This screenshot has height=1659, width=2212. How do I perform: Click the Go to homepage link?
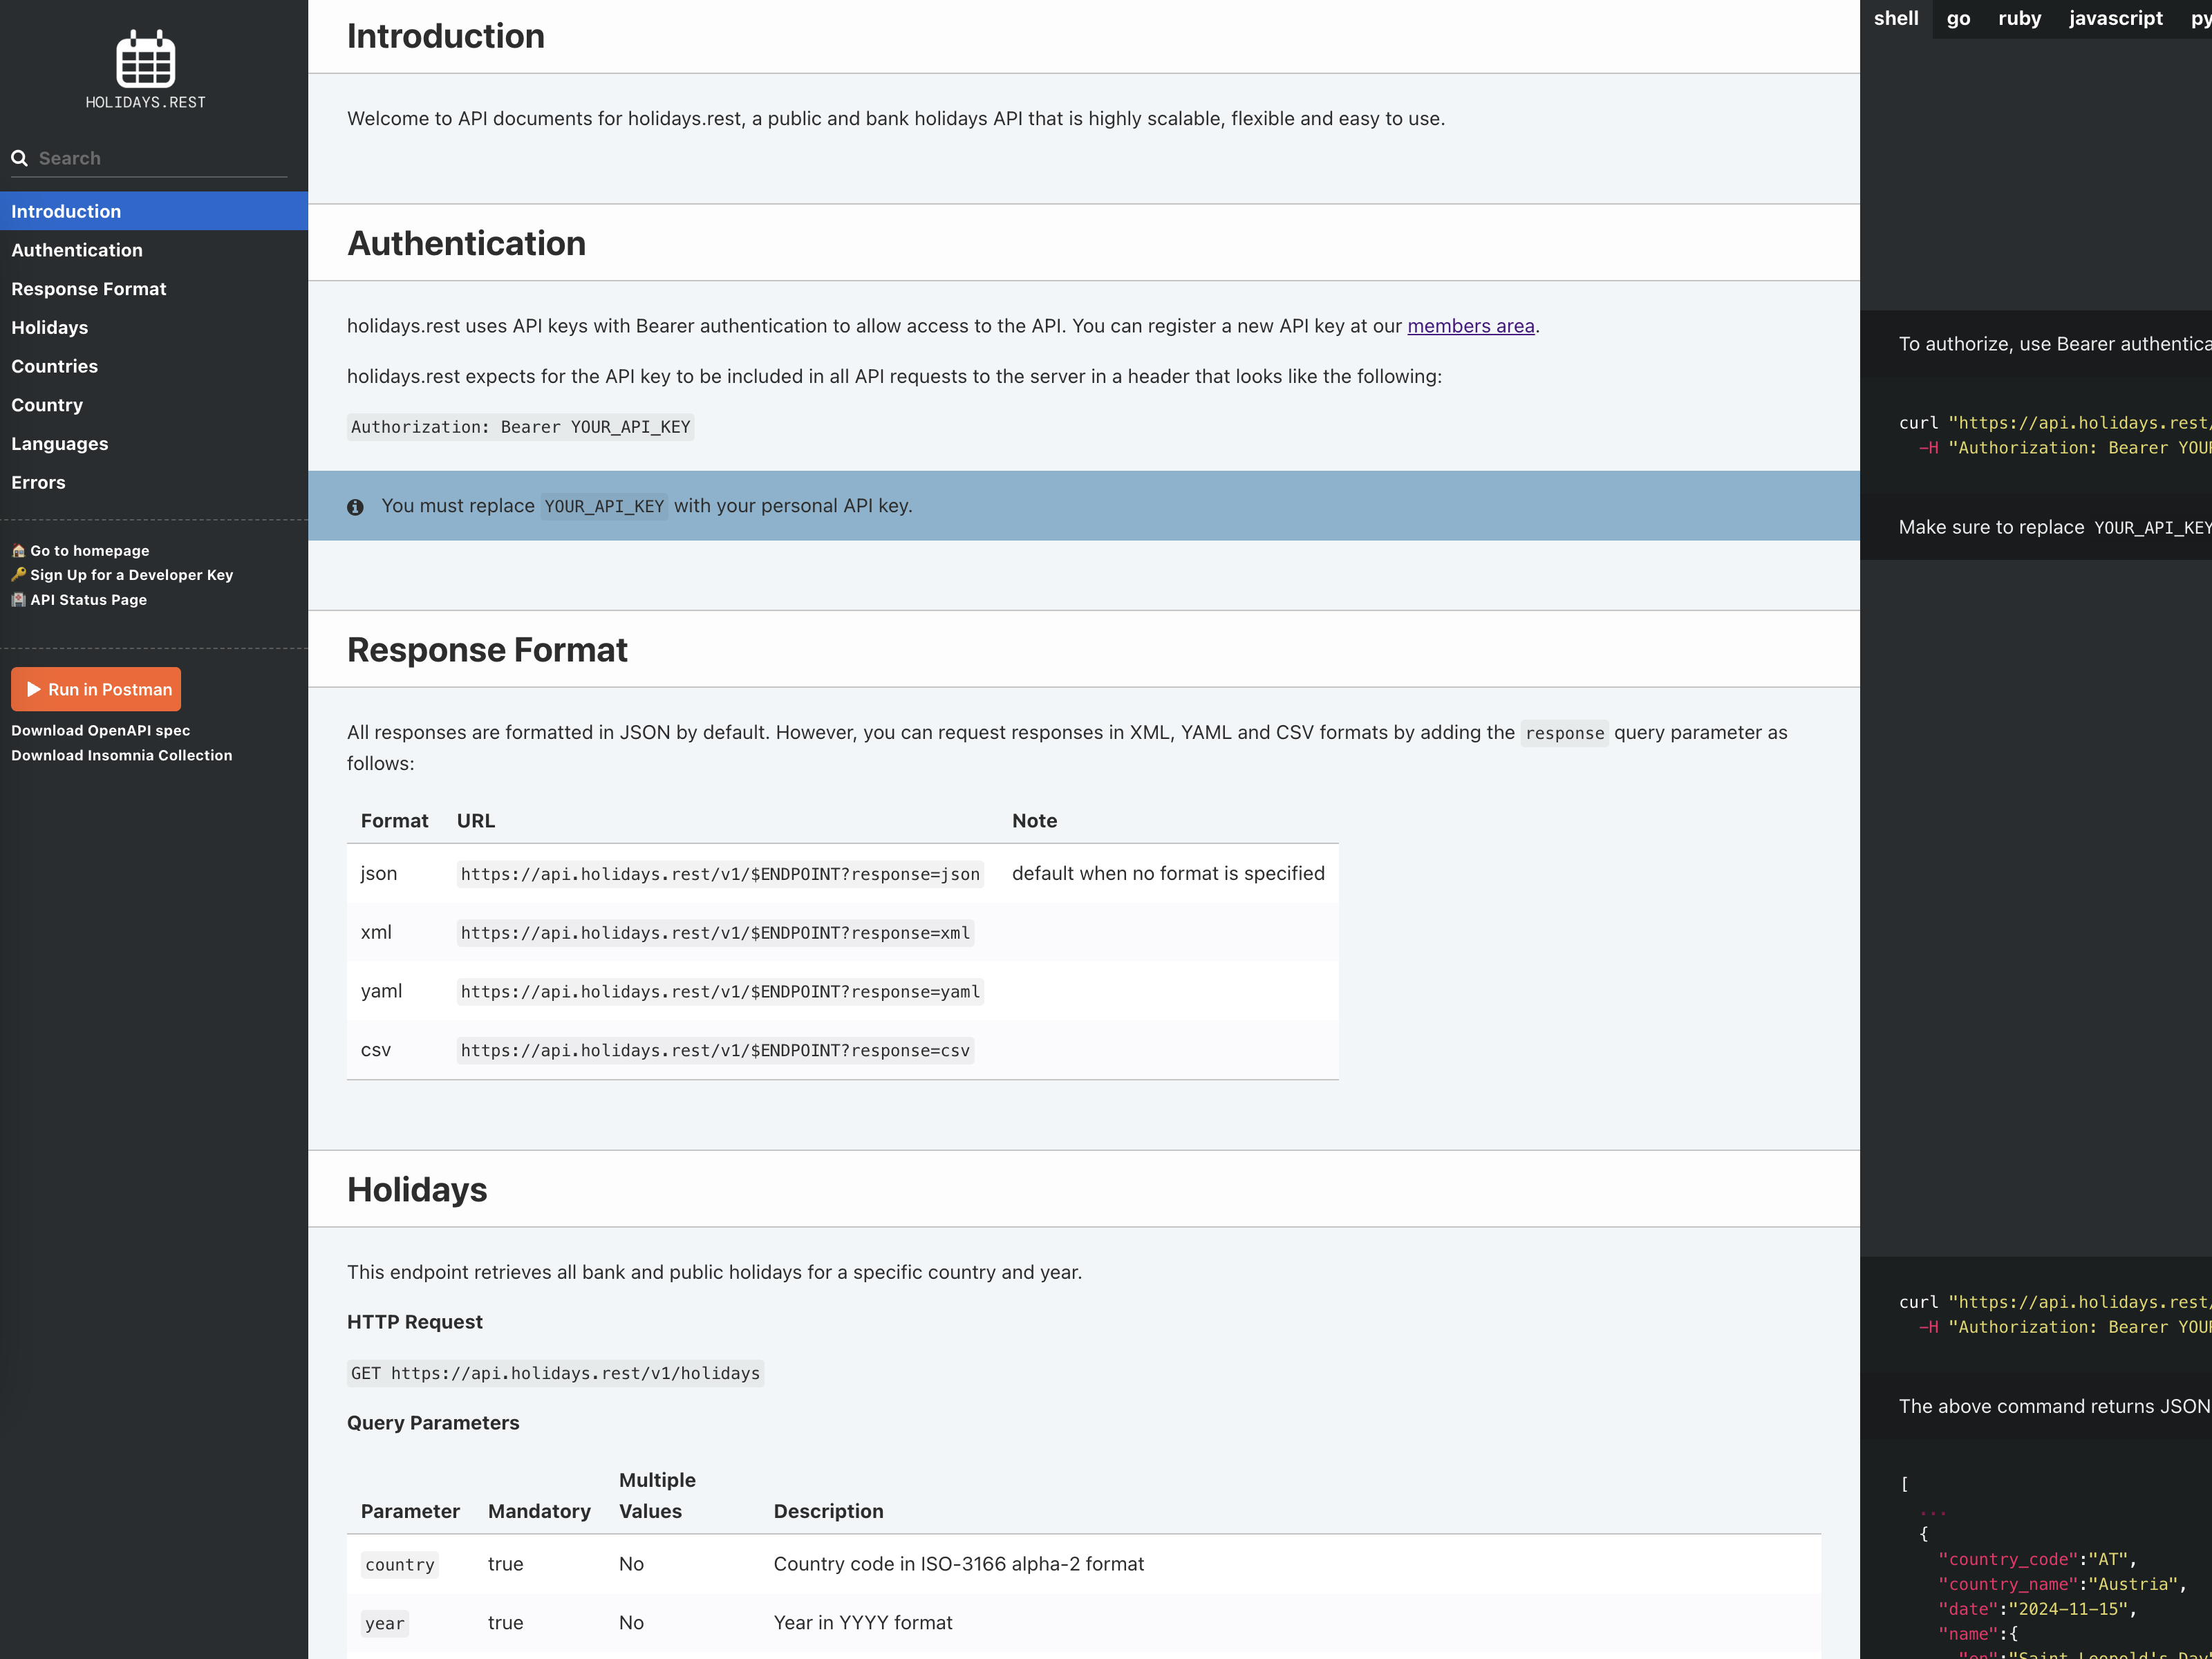[x=90, y=551]
